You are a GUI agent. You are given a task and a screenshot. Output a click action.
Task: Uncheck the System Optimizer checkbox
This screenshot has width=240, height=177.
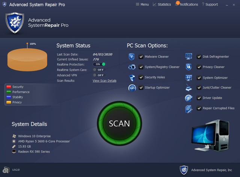(x=199, y=78)
